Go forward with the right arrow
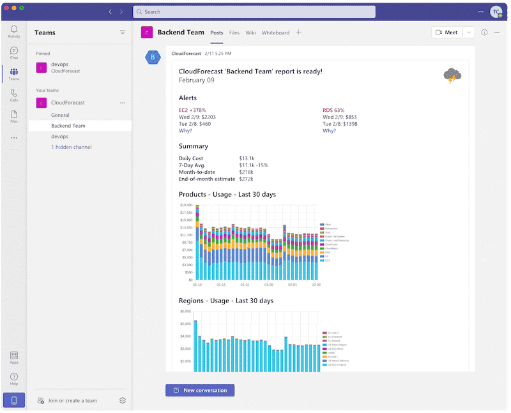Image resolution: width=511 pixels, height=413 pixels. coord(121,11)
